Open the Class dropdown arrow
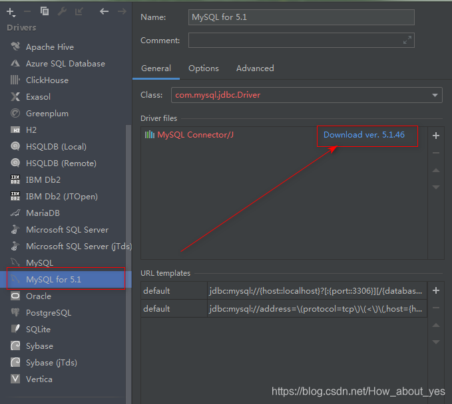452x404 pixels. (x=435, y=95)
